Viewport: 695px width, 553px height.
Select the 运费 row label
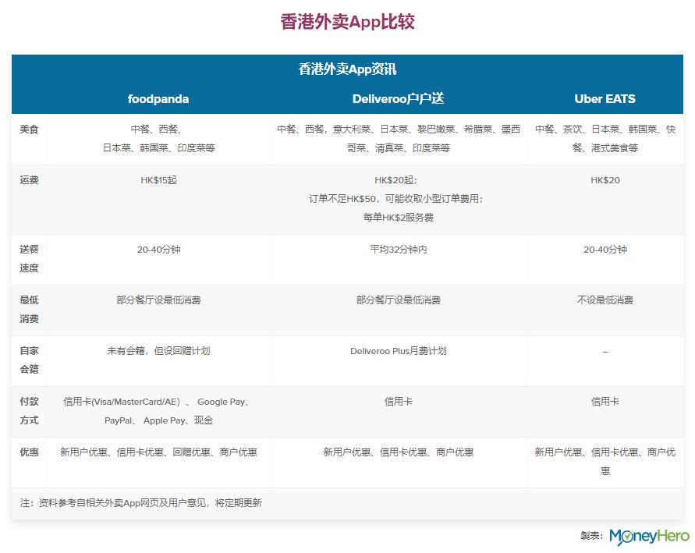click(x=29, y=179)
